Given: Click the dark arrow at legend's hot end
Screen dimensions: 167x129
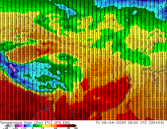Looking at the screenshot, I should pyautogui.click(x=76, y=126).
